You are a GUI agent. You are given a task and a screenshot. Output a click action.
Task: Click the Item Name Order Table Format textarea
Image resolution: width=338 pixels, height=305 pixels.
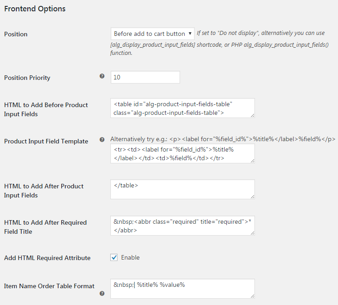click(182, 289)
